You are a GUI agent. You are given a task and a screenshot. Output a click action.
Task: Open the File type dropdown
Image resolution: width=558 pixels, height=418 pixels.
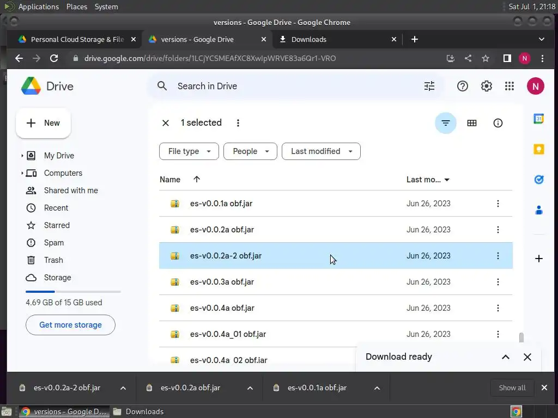(x=189, y=151)
